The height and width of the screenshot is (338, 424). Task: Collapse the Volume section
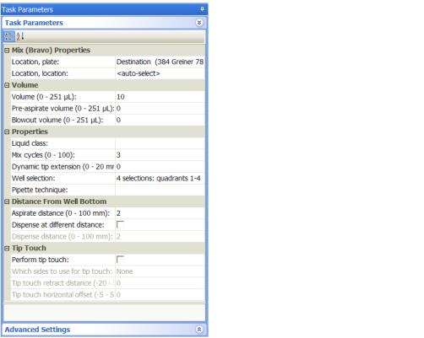click(x=7, y=85)
